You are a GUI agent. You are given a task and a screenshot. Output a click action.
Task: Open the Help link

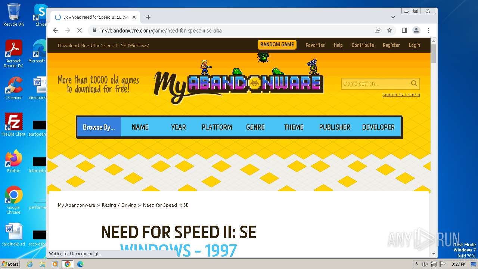click(x=338, y=45)
